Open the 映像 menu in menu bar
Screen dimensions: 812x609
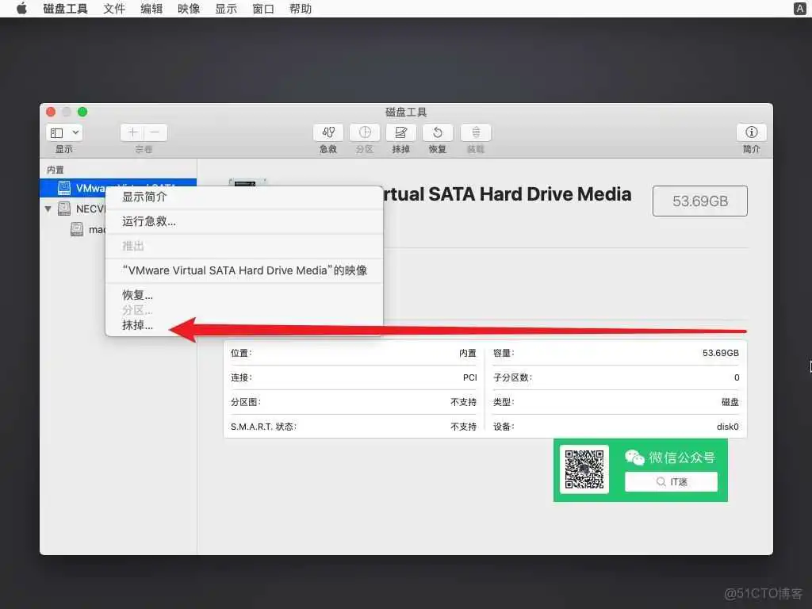[x=188, y=9]
